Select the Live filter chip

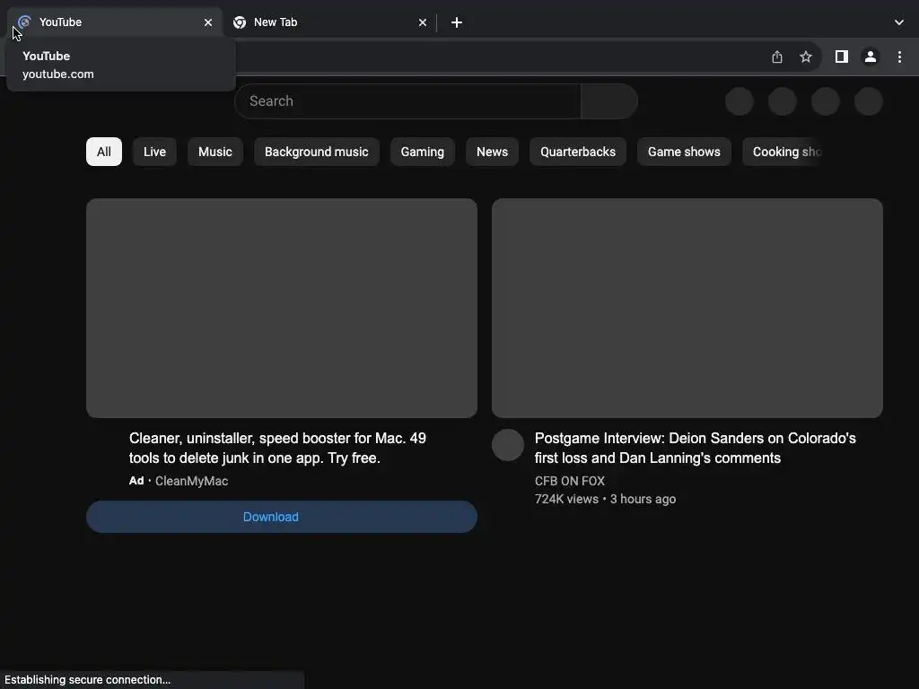click(x=154, y=152)
